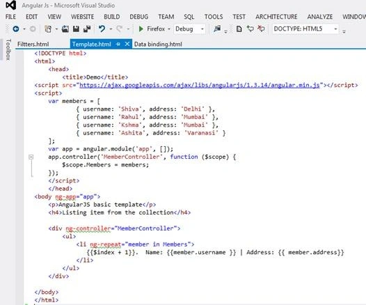Open the Debug configuration dropdown
Screen dimensions: 366x305
202,29
